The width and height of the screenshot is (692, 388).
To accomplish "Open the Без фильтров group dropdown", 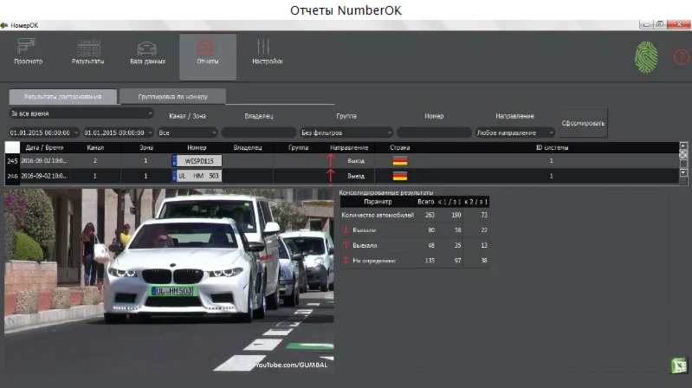I will pos(346,133).
